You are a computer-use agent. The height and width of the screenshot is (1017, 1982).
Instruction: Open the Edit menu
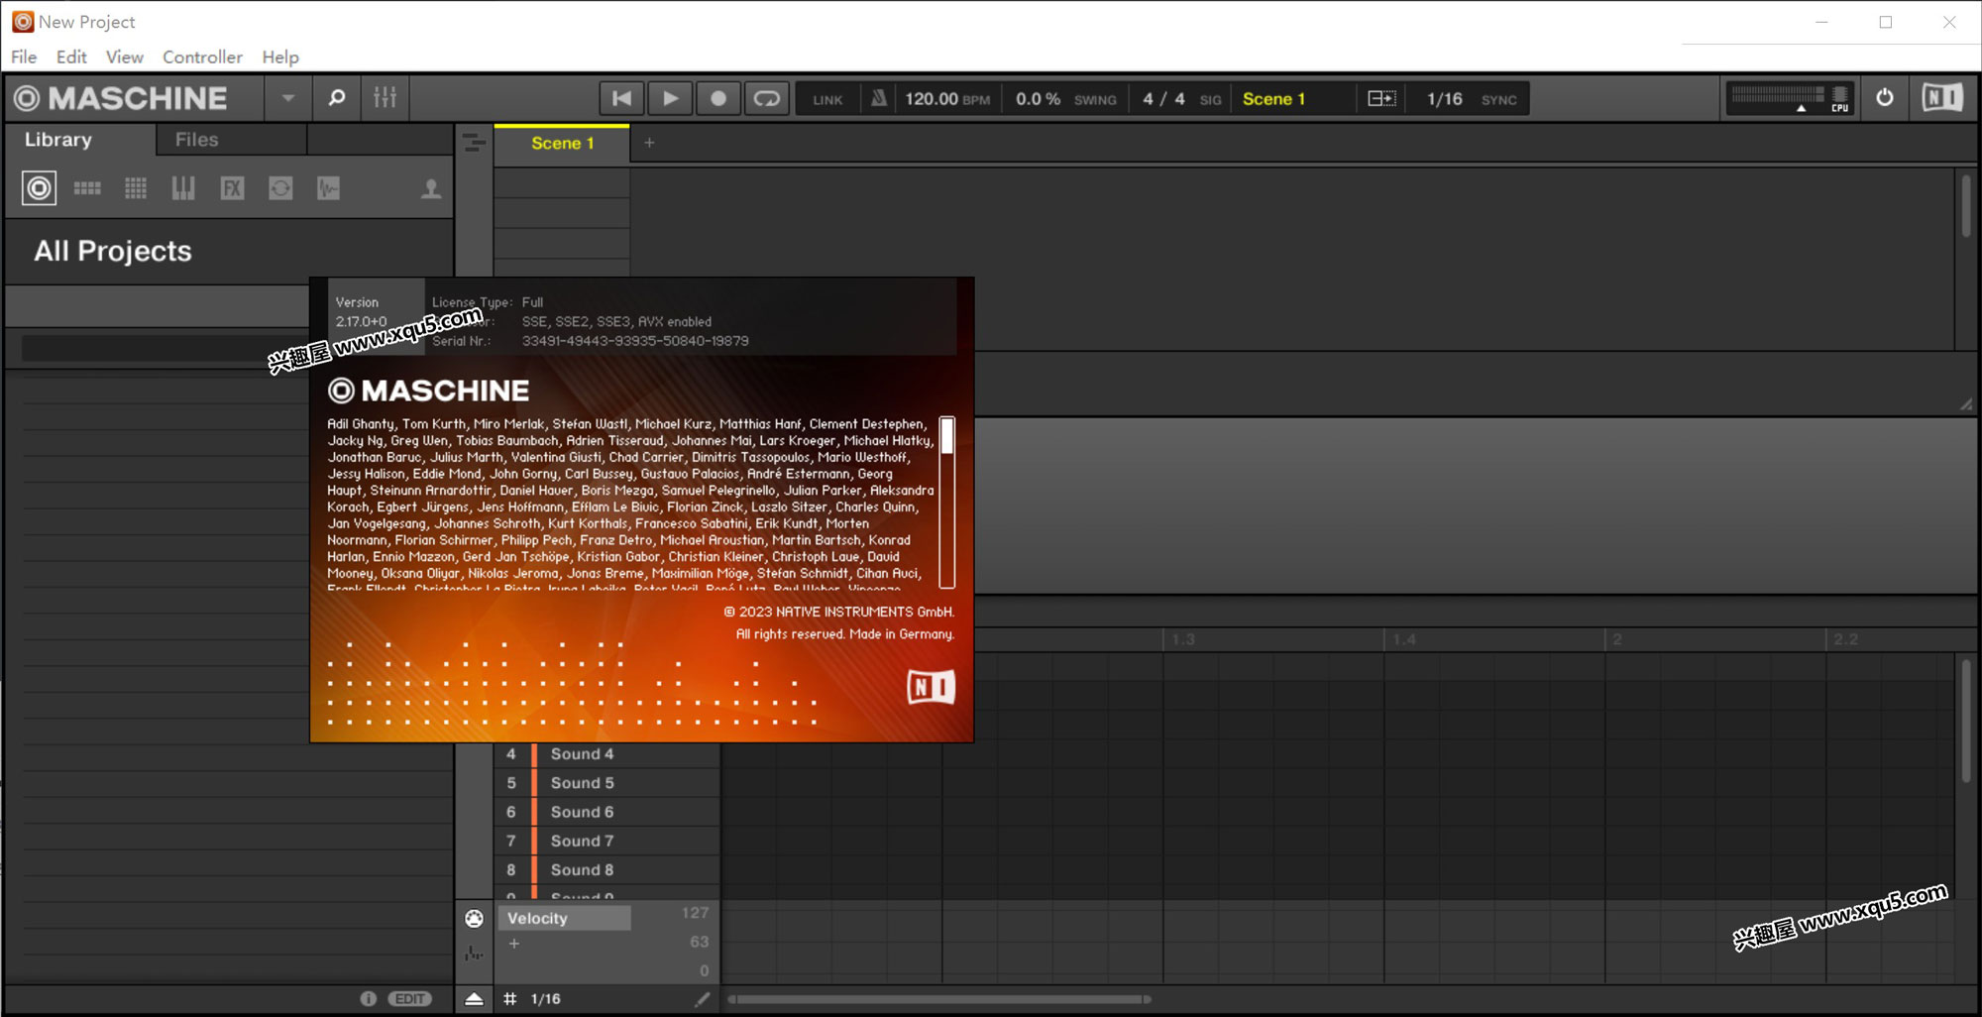pyautogui.click(x=71, y=56)
